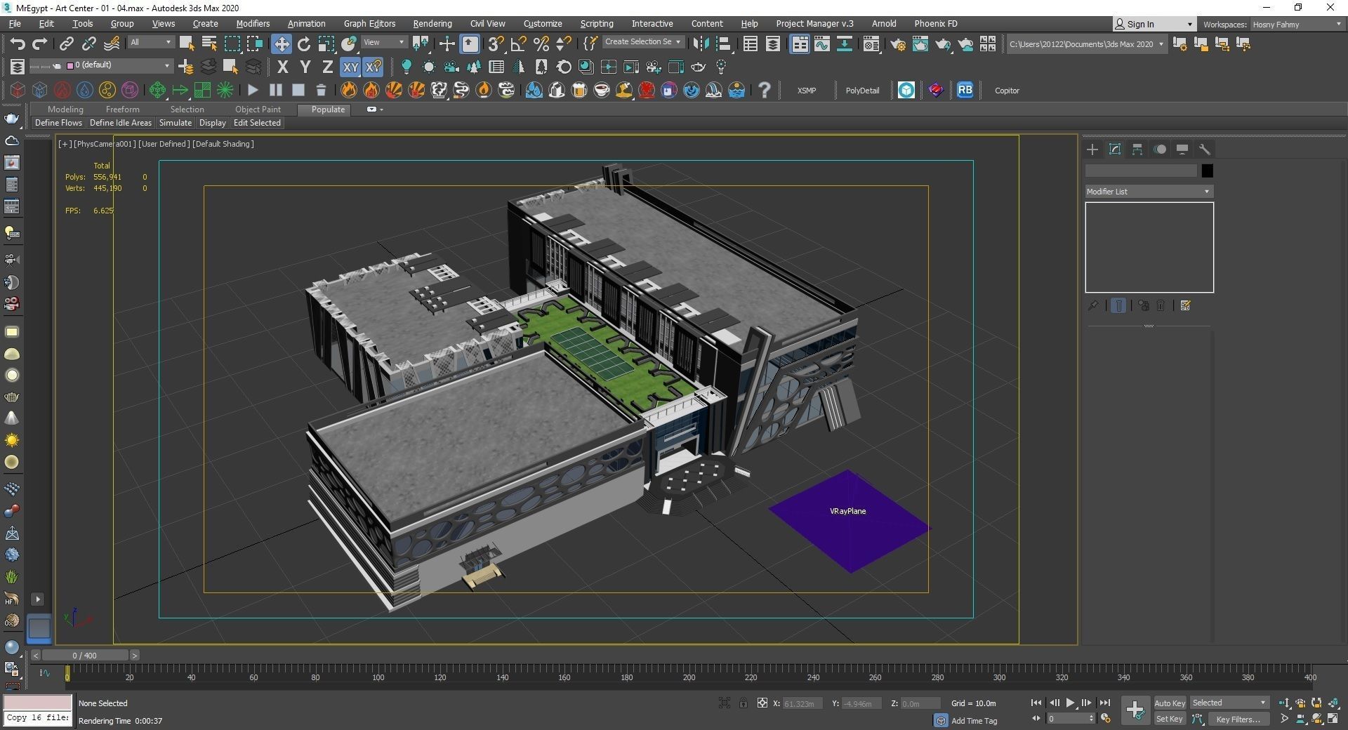Open the Workspaces Hosny Fahmy dropdown
Image resolution: width=1348 pixels, height=730 pixels.
pos(1296,24)
